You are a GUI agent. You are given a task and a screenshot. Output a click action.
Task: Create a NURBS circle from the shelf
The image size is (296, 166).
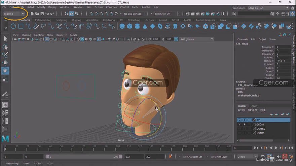[13, 26]
